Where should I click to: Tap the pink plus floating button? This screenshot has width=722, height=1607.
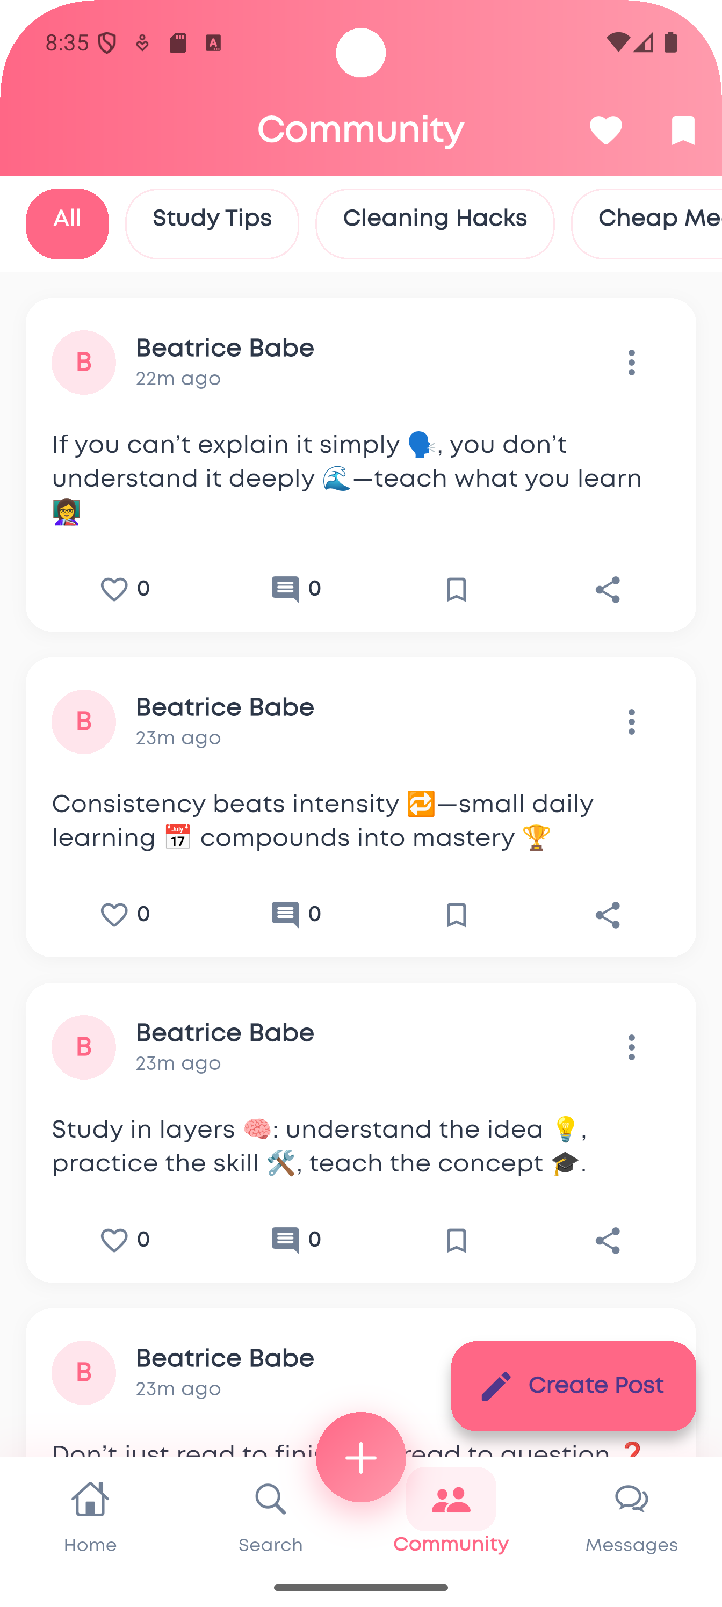(x=360, y=1457)
